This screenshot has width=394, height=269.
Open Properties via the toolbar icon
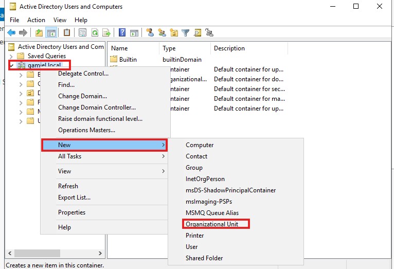(x=82, y=32)
